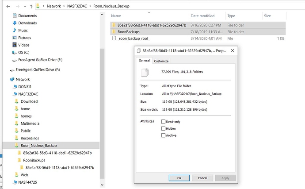Click the multiple-files icon in Properties dialog
Viewport: 305px width, 189px height.
(x=145, y=72)
